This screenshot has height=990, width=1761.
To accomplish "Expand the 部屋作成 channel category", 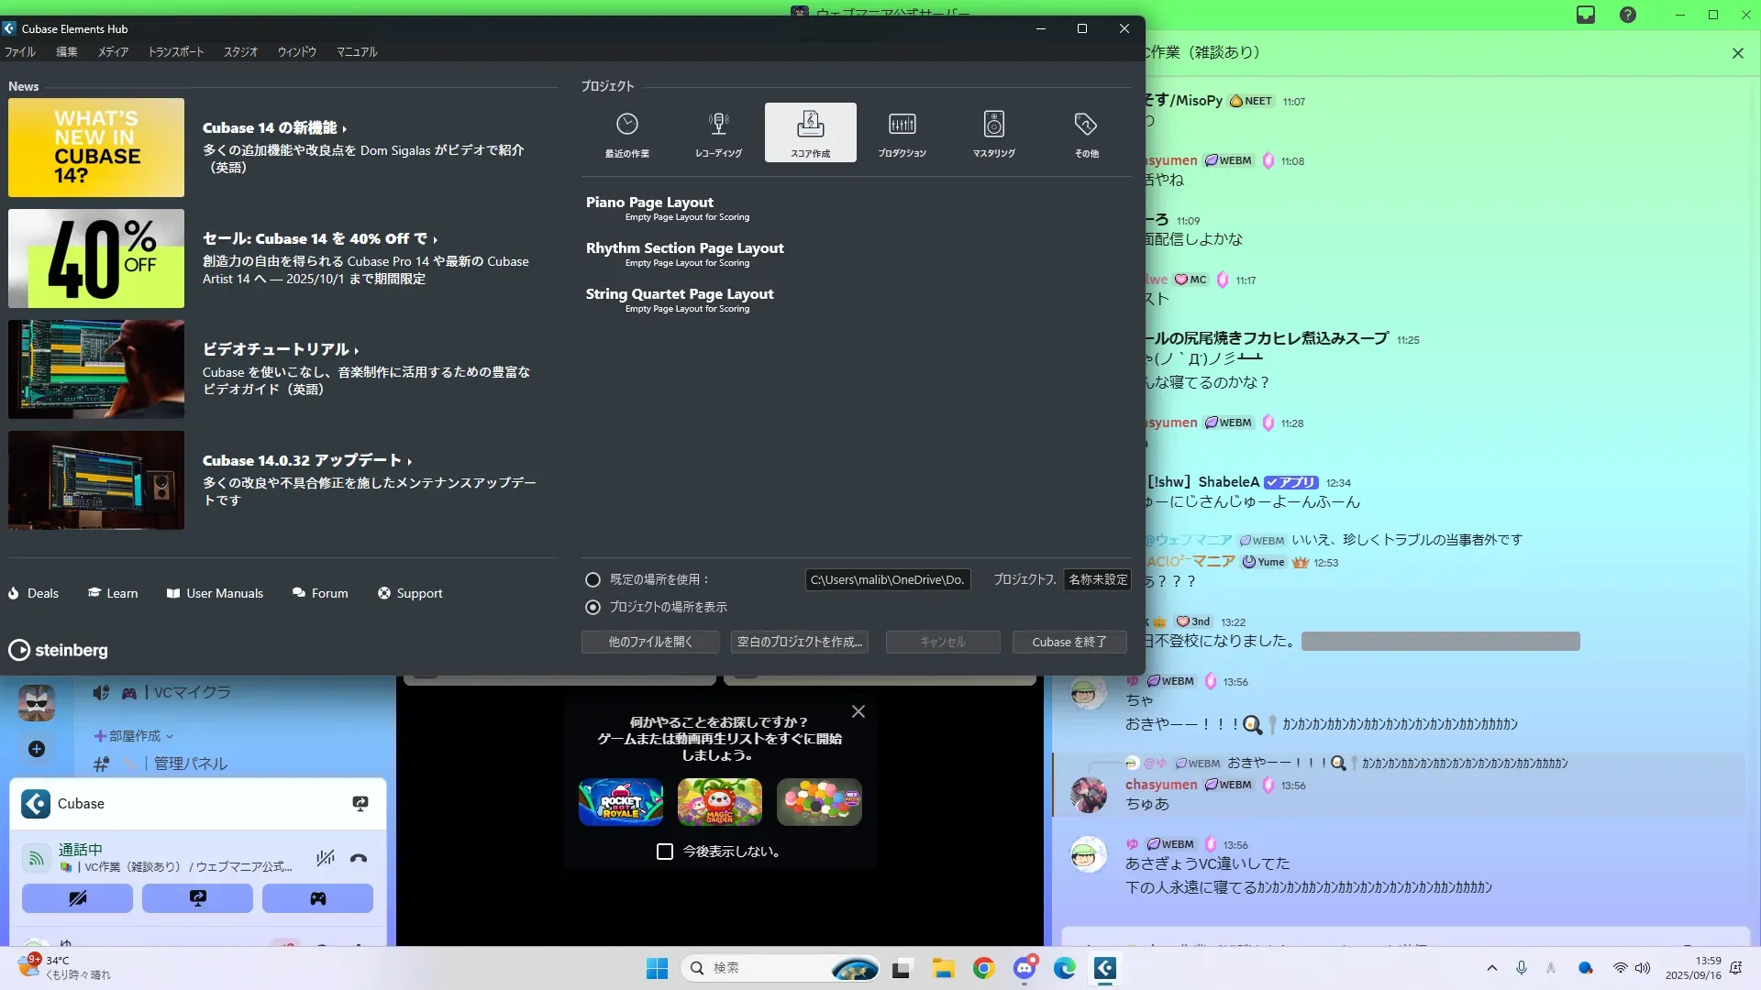I will (134, 736).
